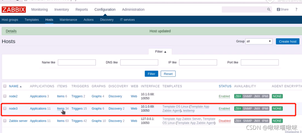Screen dimensions: 302x133
Task: Focus the DNS like input field
Action: point(139,63)
